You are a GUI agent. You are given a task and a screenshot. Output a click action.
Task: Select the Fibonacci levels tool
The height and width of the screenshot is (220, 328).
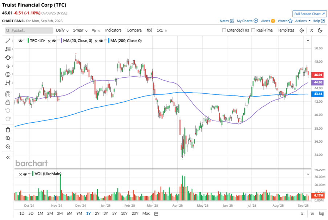point(8,49)
